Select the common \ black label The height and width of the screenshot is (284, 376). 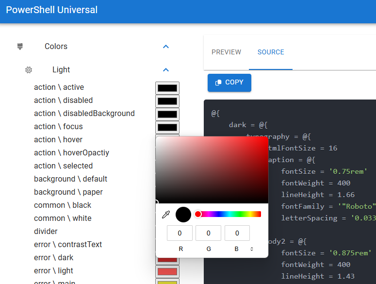click(63, 205)
